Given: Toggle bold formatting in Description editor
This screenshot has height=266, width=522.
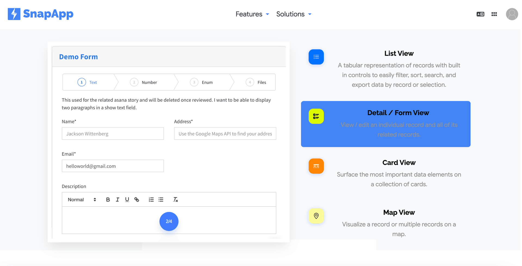Looking at the screenshot, I should (x=108, y=199).
